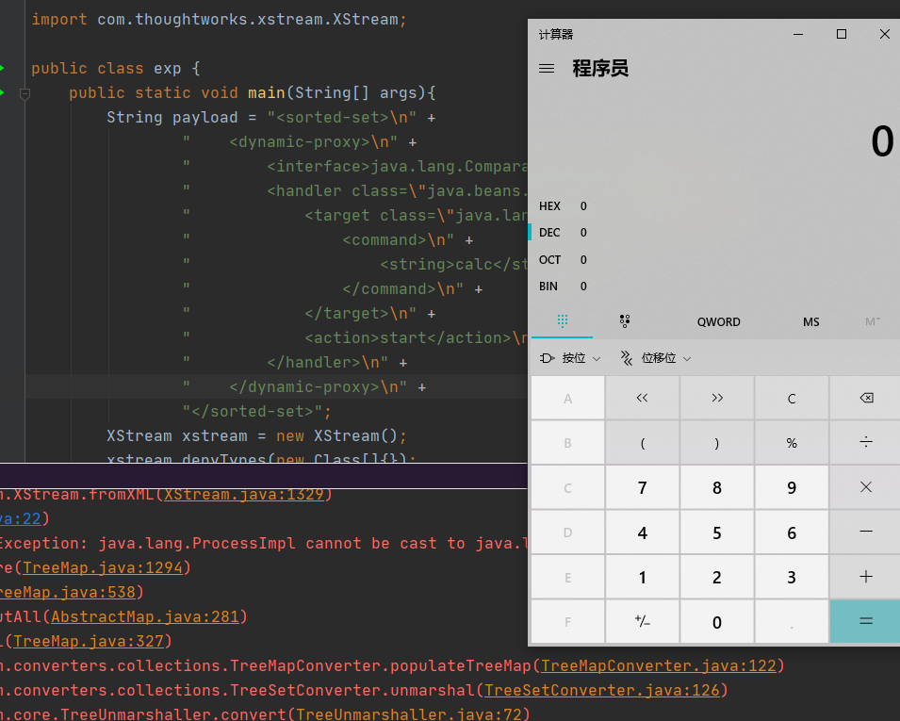Open XStream.java:1329 stack trace link
This screenshot has width=900, height=721.
coord(244,494)
